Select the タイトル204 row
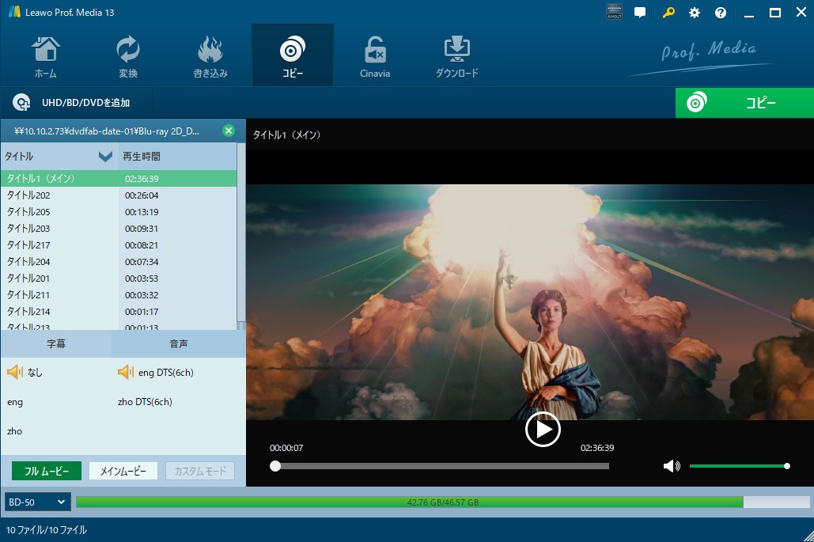 119,262
